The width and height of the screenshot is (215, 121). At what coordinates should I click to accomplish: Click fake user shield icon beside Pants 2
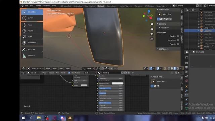pyautogui.click(x=122, y=73)
